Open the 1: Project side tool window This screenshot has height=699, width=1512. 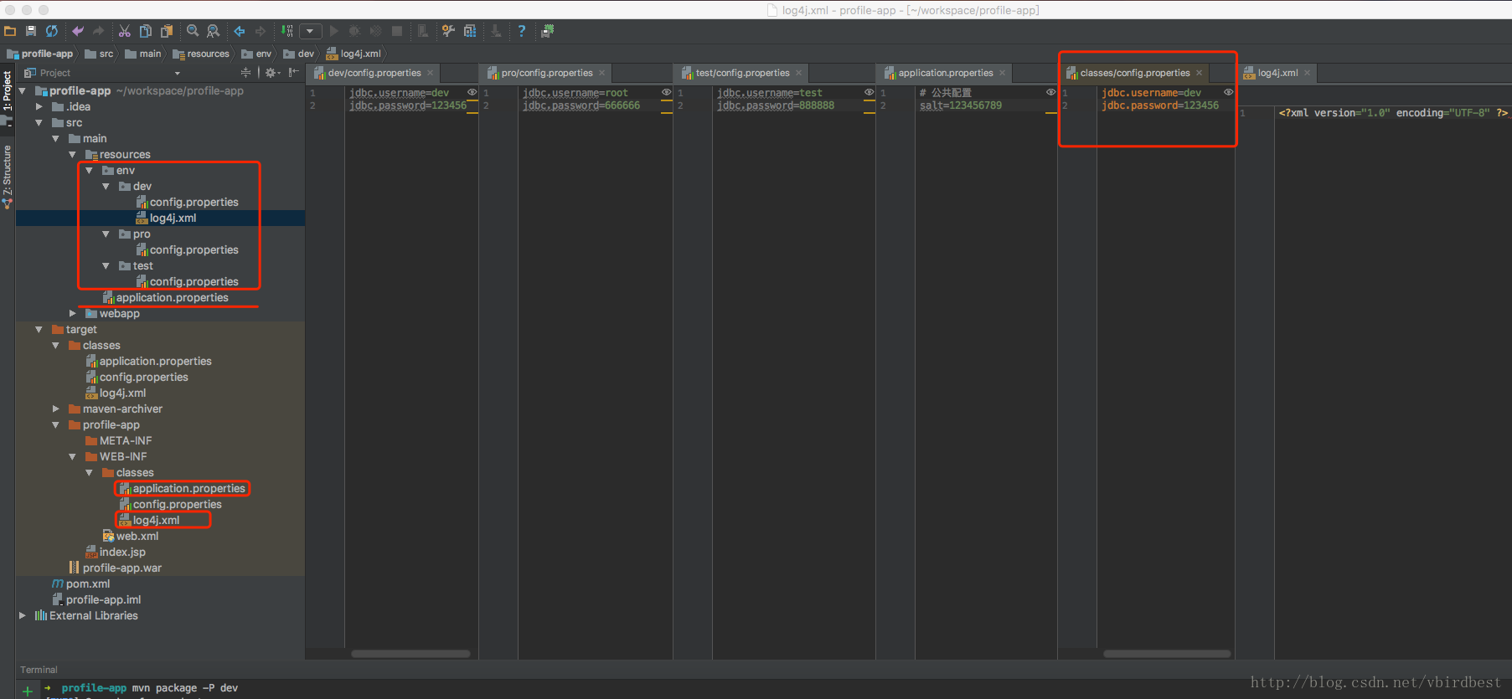(7, 91)
